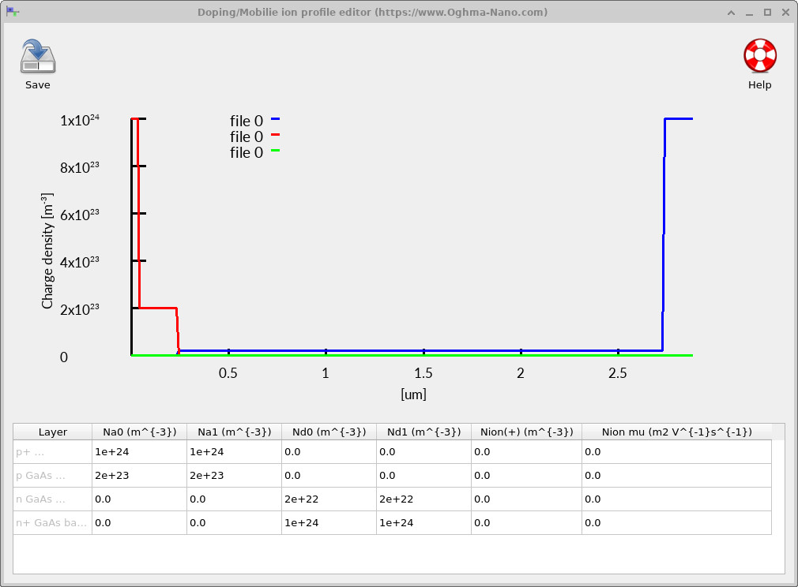Edit Nd1 value 2e+22 for n GaAs
The image size is (798, 587).
coord(423,499)
